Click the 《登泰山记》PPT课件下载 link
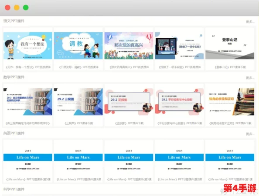The width and height of the screenshot is (259, 196). 230,67
